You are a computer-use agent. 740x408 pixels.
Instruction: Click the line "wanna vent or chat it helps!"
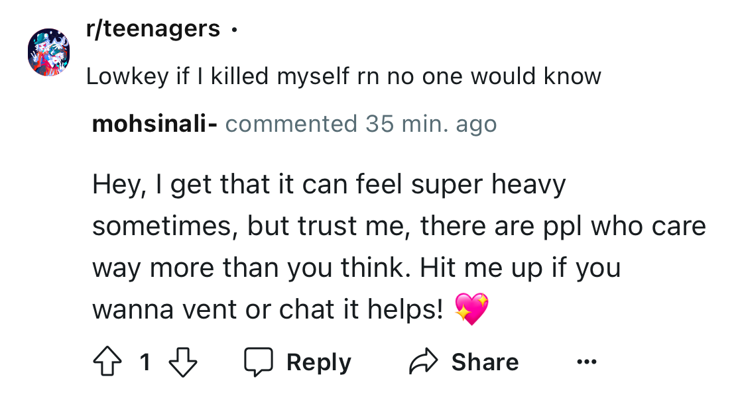[x=269, y=309]
